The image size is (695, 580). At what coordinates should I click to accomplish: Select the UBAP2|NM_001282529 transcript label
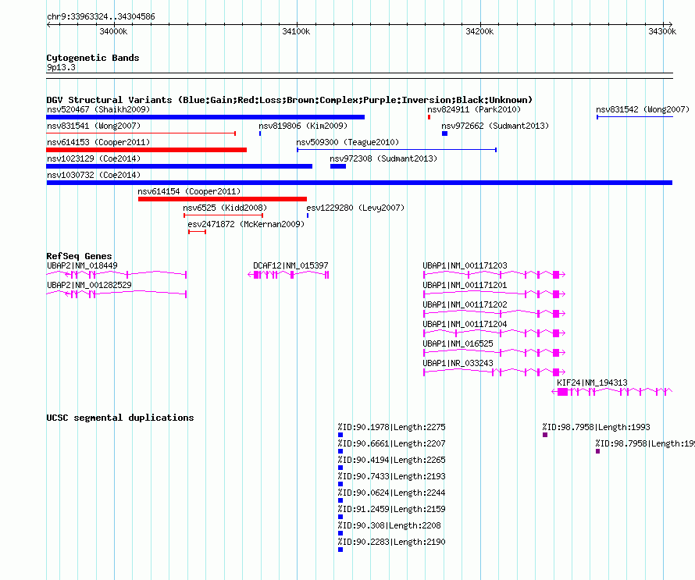89,285
